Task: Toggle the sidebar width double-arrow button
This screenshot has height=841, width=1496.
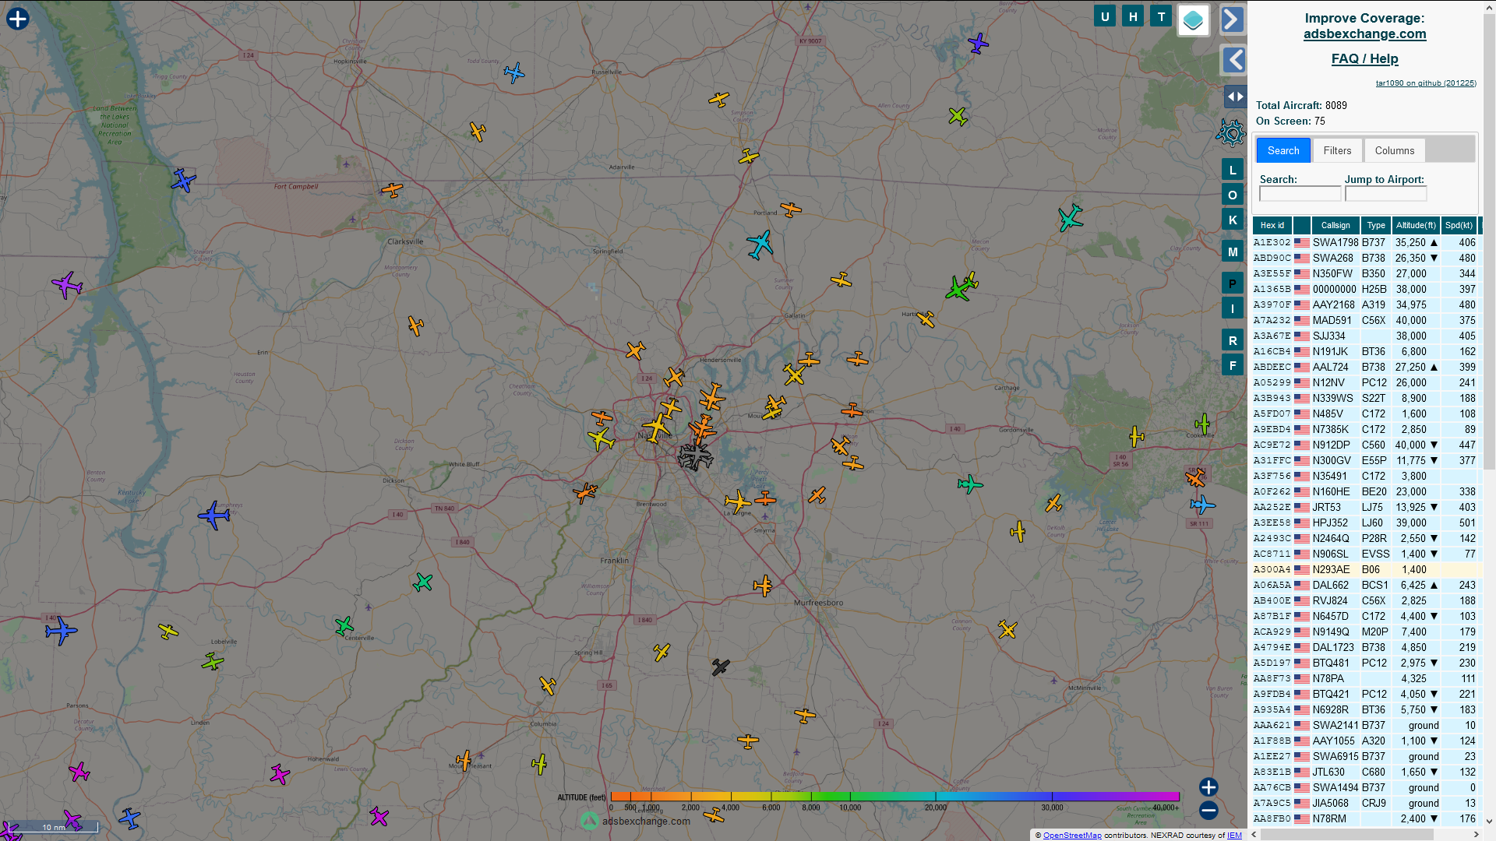Action: pos(1235,97)
